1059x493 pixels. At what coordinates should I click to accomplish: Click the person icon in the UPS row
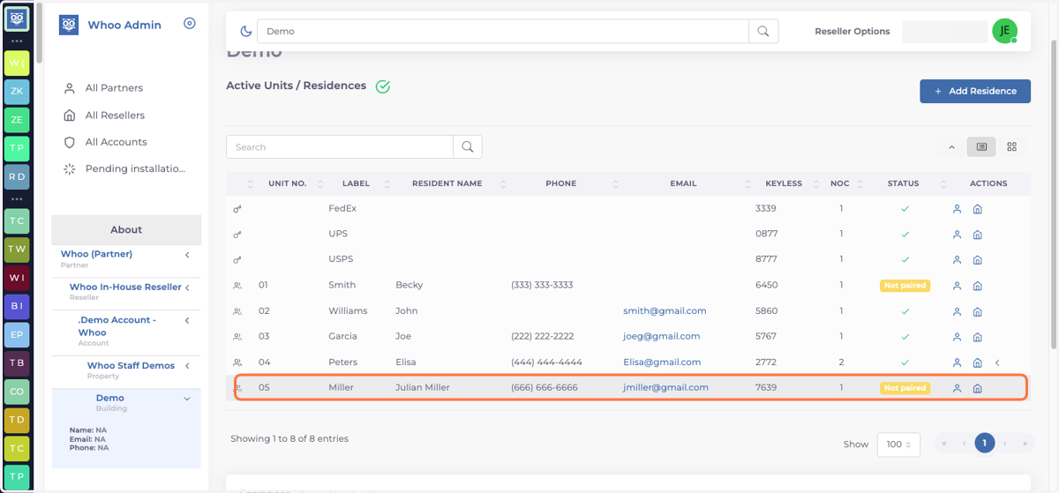coord(957,235)
